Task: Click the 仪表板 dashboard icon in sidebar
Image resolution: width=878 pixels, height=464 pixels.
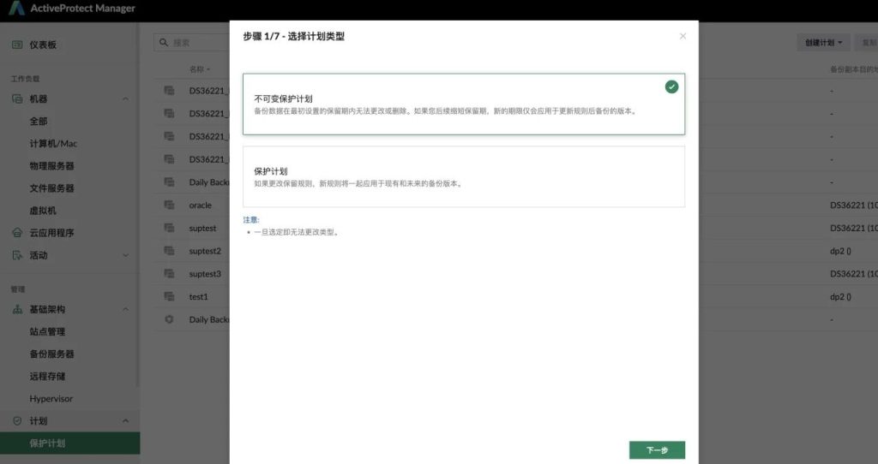Action: click(17, 45)
